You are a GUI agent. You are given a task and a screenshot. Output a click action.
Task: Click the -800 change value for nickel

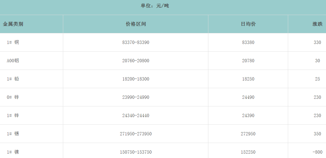pos(317,152)
